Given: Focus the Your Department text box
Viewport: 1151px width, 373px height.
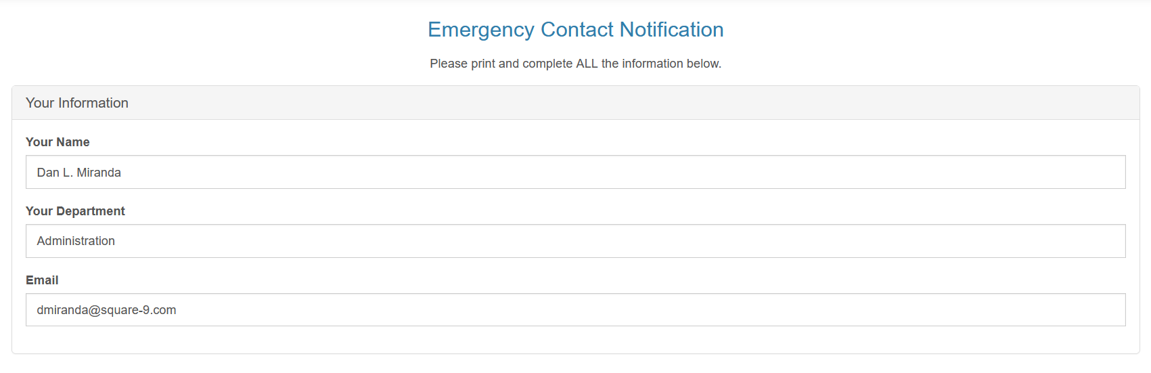Looking at the screenshot, I should point(575,241).
